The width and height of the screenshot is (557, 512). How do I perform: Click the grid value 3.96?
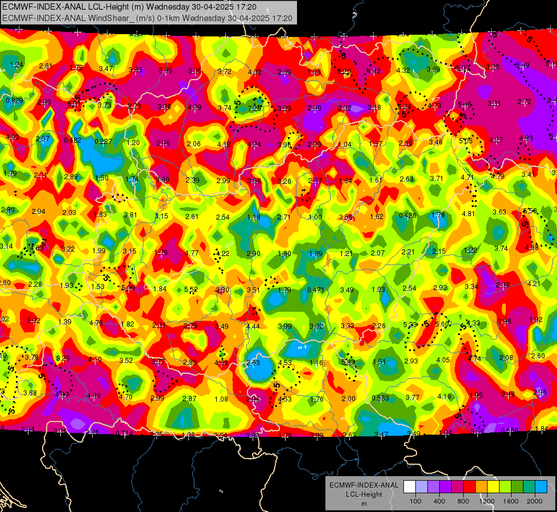click(284, 144)
